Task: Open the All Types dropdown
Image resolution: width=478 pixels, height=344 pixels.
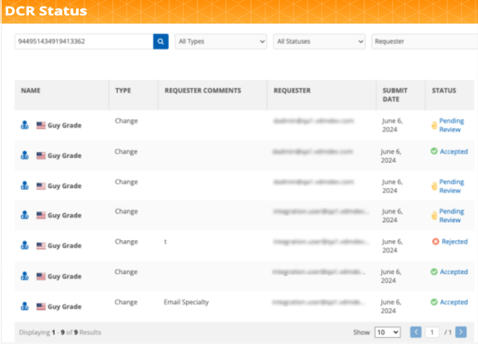Action: [x=221, y=41]
